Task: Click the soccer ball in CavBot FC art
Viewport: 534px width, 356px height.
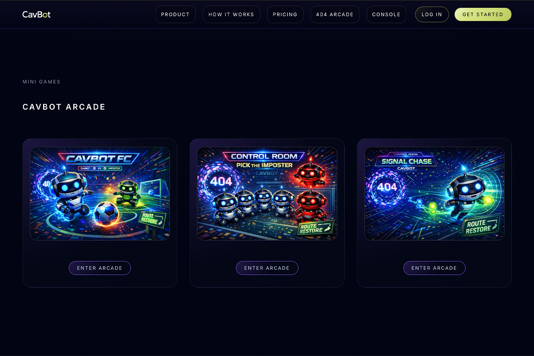Action: 106,213
